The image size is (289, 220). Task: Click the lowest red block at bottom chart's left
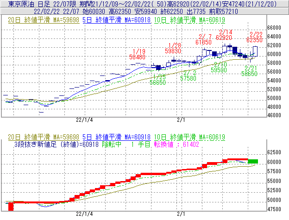point(11,207)
